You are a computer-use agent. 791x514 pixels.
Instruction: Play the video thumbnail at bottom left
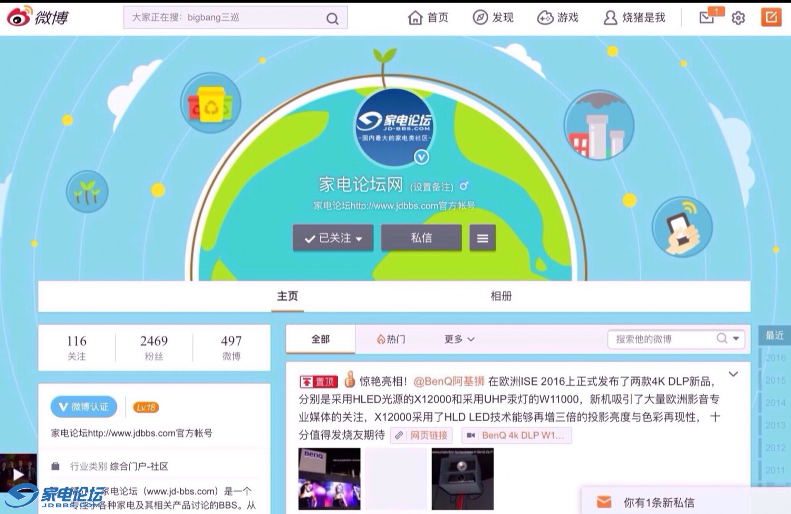18,473
